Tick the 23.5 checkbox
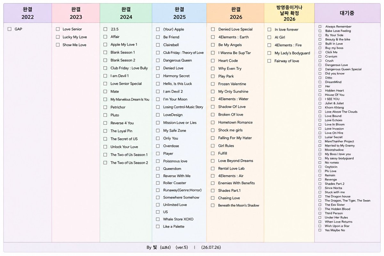The height and width of the screenshot is (256, 384). [x=105, y=29]
